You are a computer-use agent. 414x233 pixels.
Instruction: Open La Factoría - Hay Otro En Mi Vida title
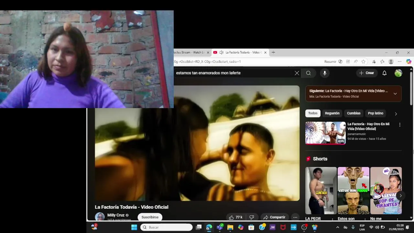coord(368,127)
